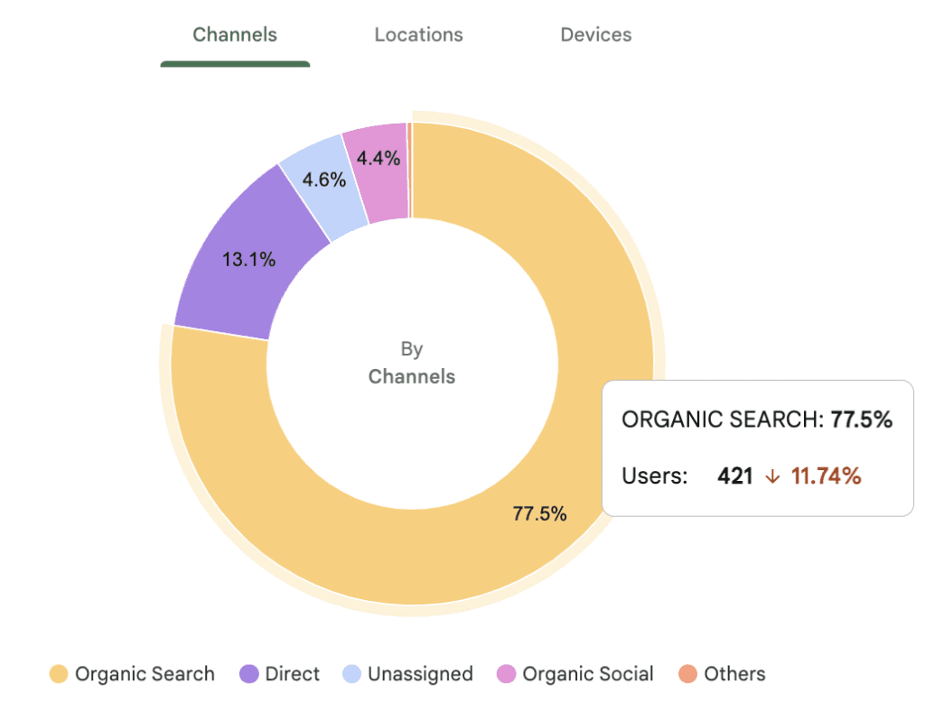Toggle the Direct legend label text
The image size is (925, 720).
292,674
